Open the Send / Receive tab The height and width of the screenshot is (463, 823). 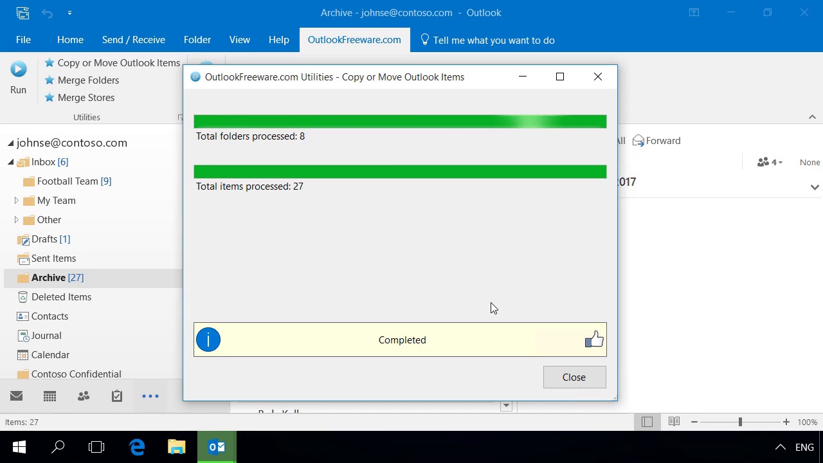coord(134,40)
